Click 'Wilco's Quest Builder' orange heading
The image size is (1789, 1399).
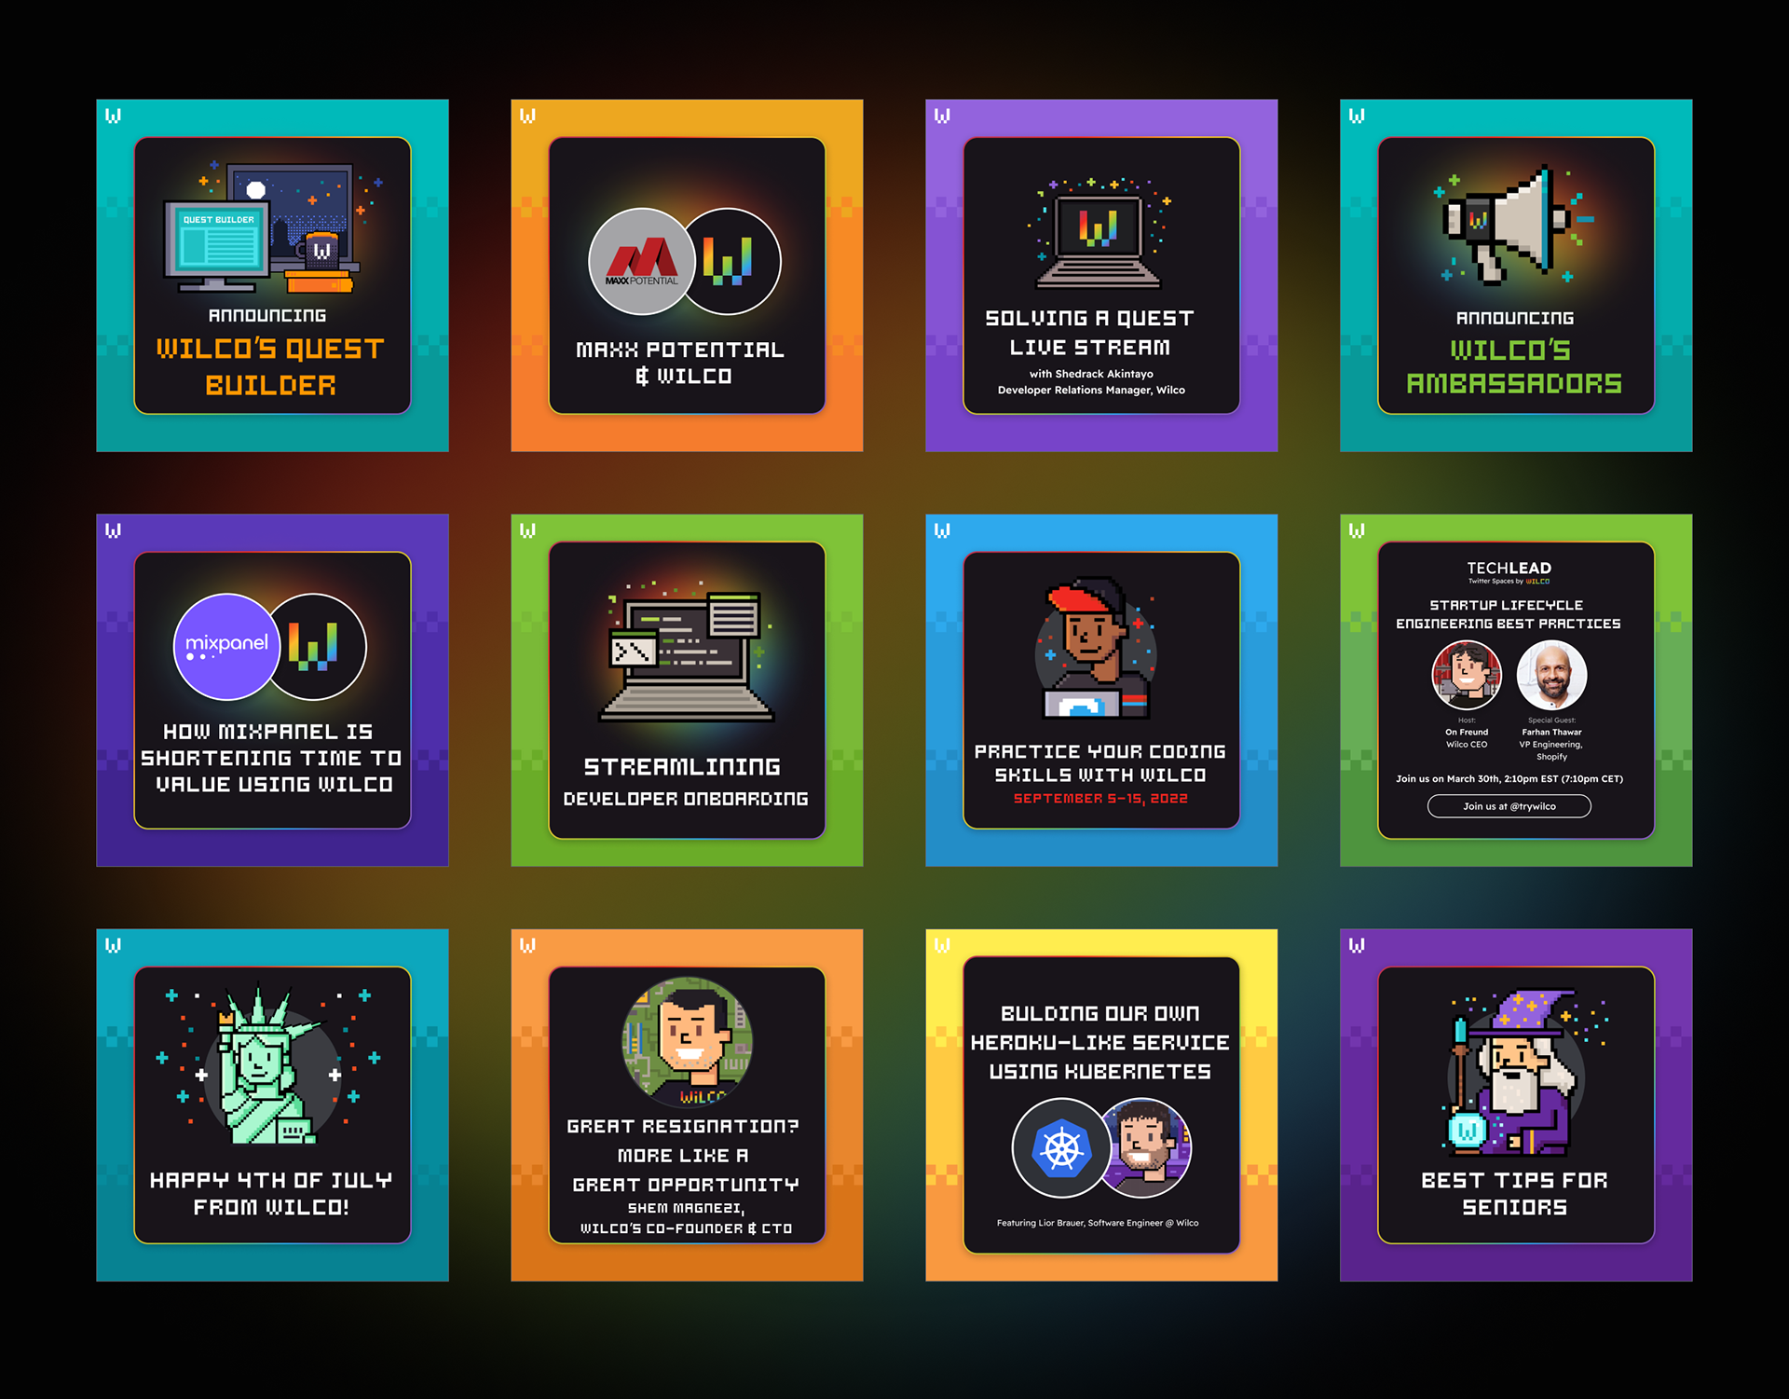click(x=270, y=367)
